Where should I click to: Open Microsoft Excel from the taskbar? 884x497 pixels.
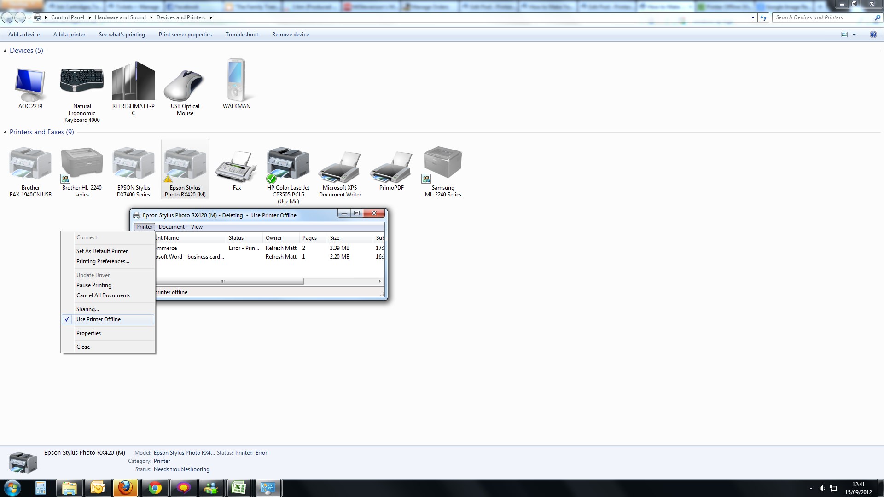click(x=239, y=487)
